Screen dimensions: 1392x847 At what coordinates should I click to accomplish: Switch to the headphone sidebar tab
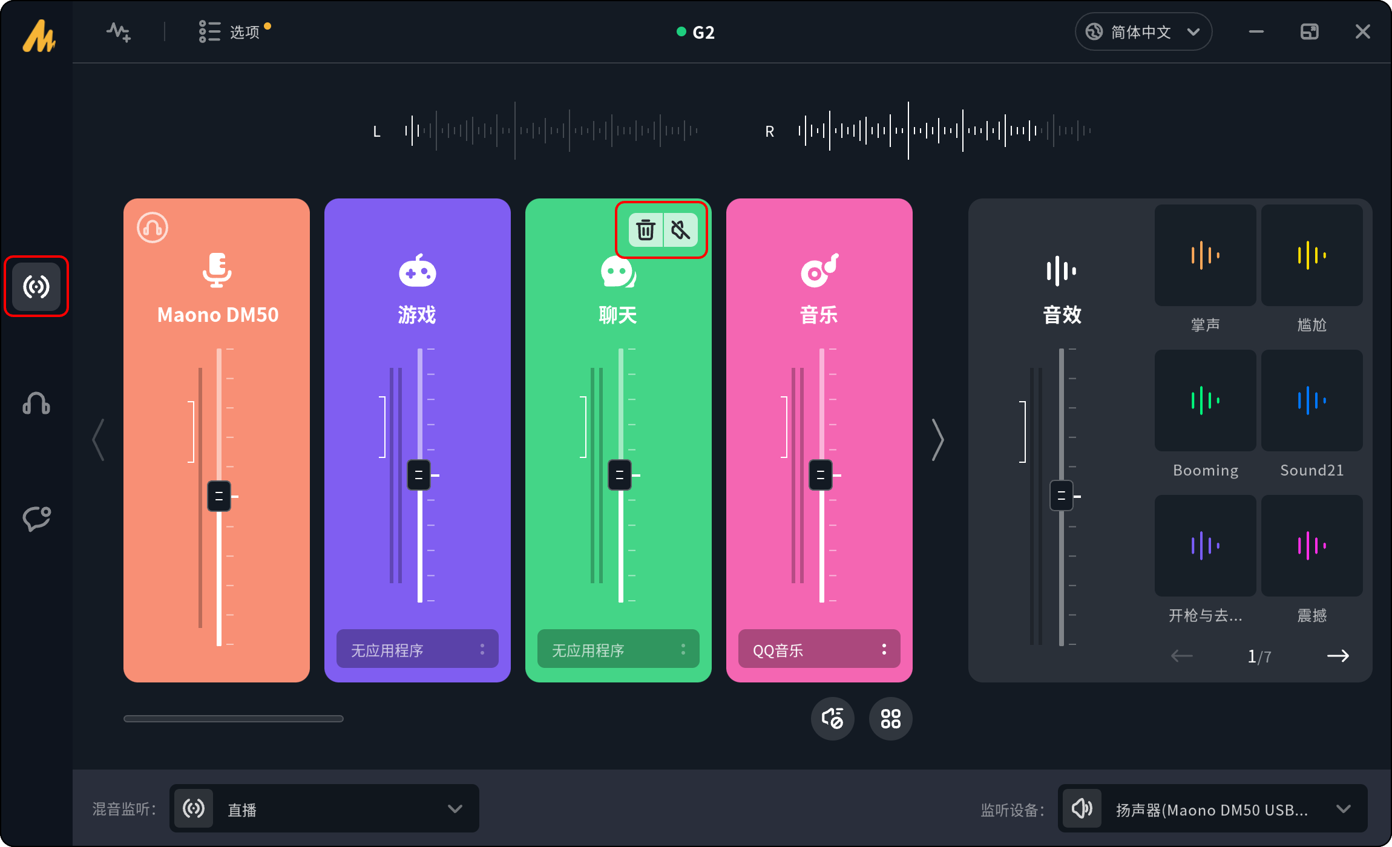pos(36,403)
